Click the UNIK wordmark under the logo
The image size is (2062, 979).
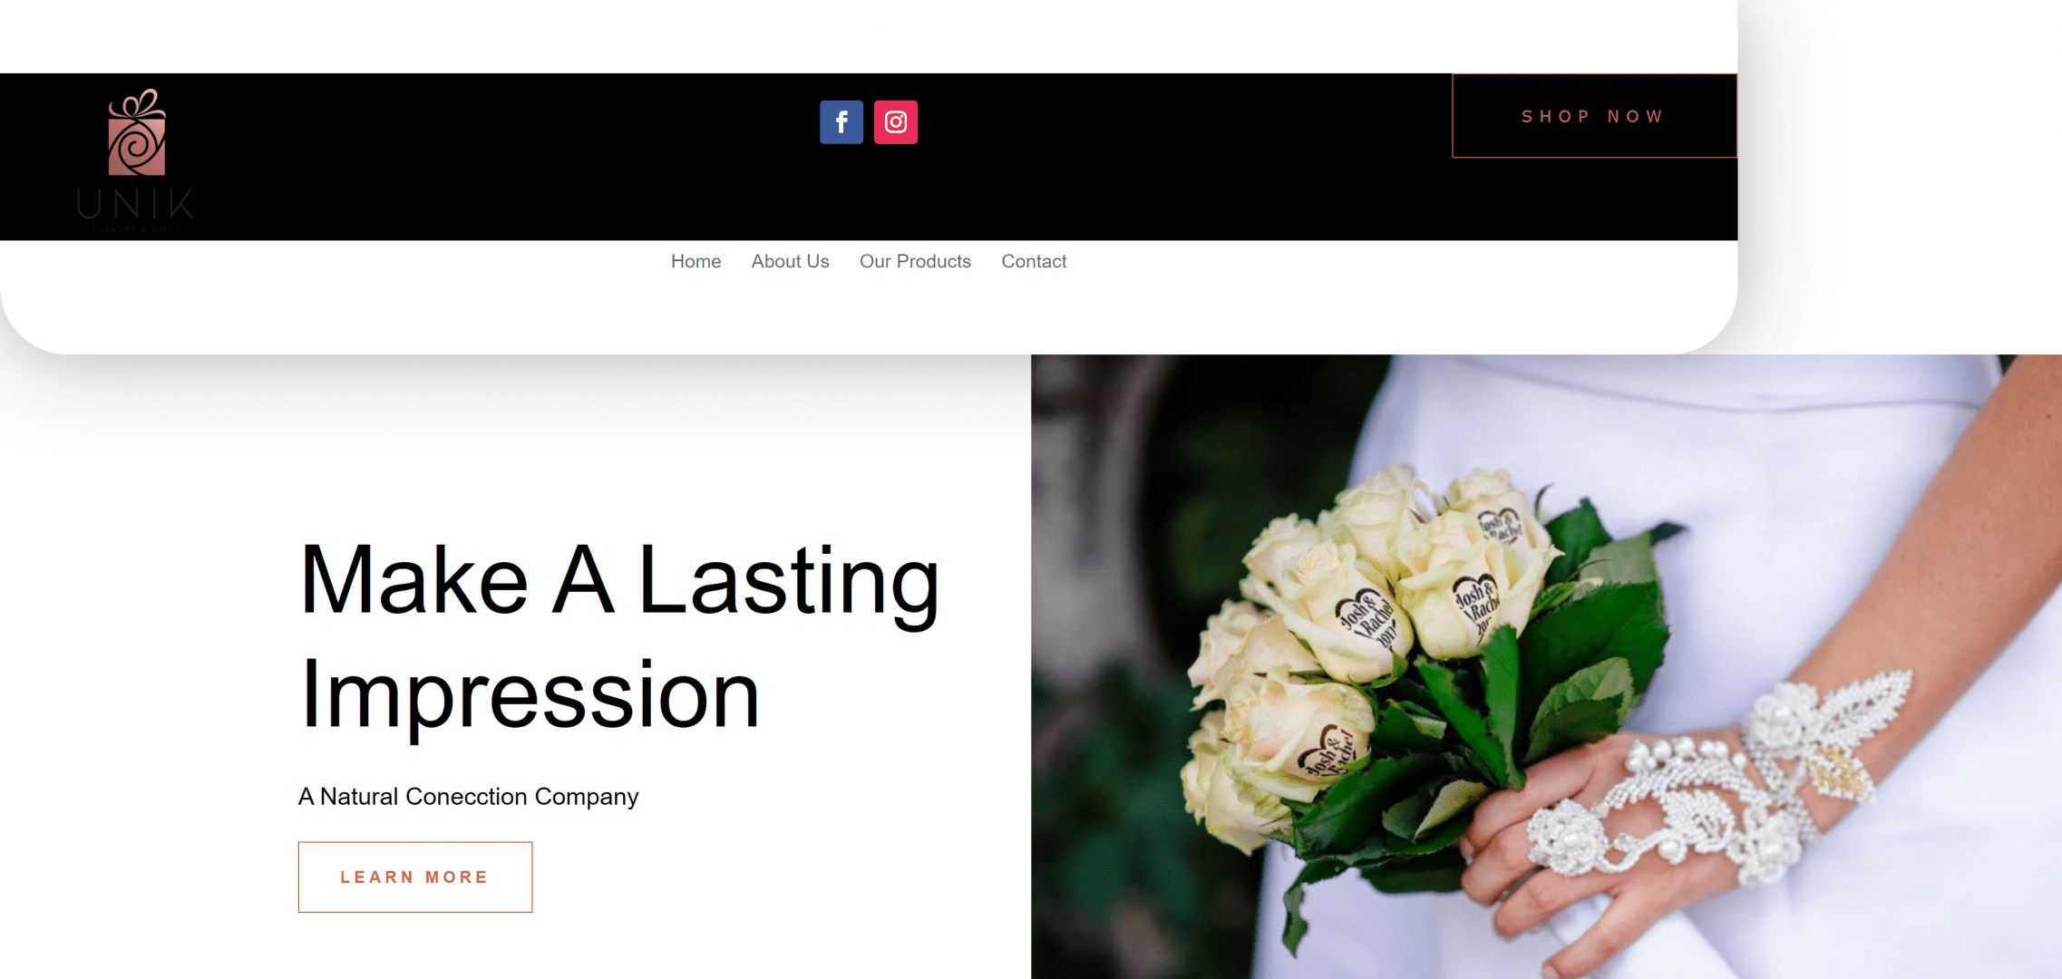click(x=136, y=204)
